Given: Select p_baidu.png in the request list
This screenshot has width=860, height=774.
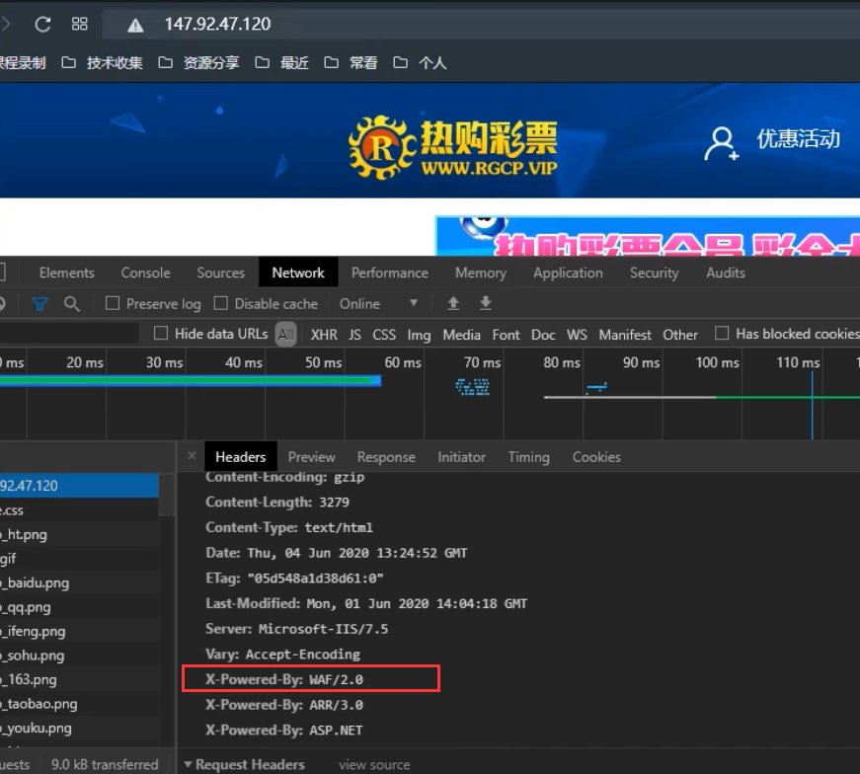Looking at the screenshot, I should [36, 582].
